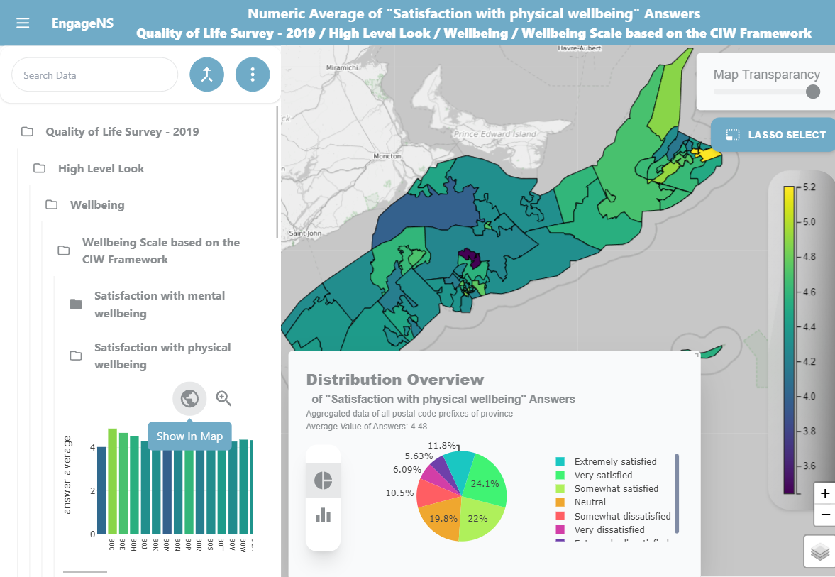
Task: Toggle Extremely satisfied legend entry
Action: pyautogui.click(x=614, y=461)
